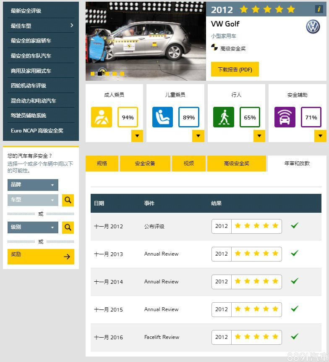The image size is (329, 362).
Task: Expand the 儿童乘员 details arrow
Action: [x=198, y=136]
